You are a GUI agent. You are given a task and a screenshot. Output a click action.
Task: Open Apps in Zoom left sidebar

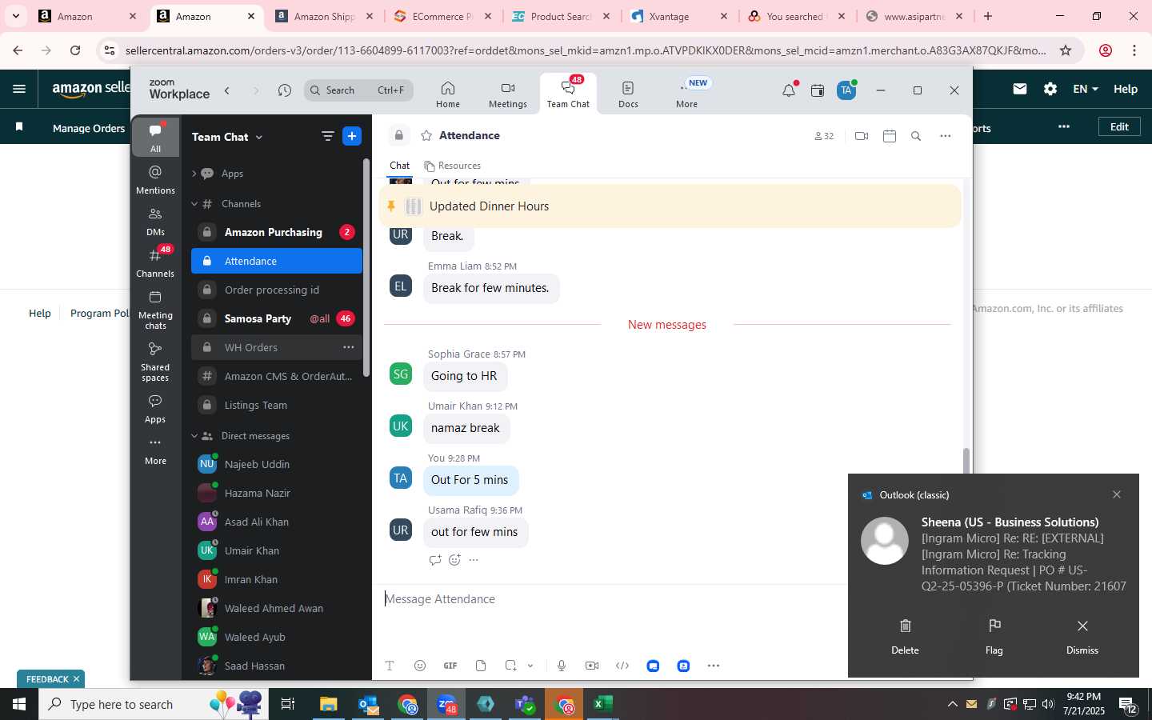[155, 409]
